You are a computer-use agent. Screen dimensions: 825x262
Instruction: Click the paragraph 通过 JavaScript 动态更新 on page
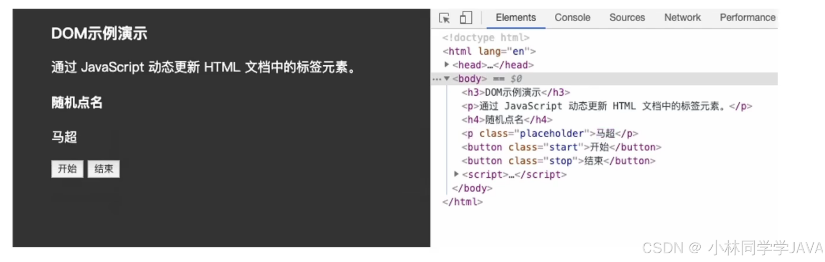pos(204,67)
